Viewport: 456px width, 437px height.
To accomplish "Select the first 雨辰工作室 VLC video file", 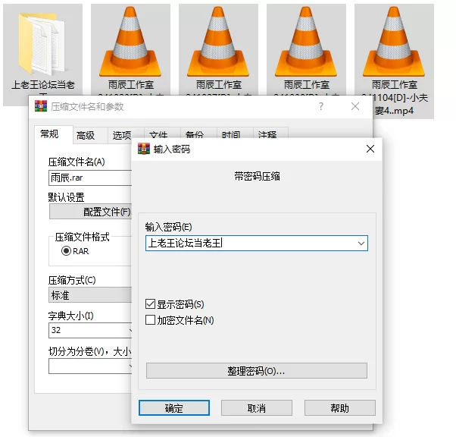I will tap(130, 42).
